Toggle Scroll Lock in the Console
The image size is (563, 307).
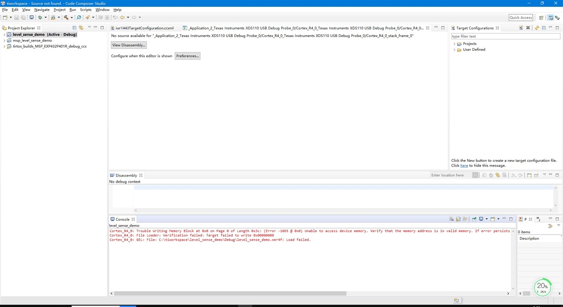[x=458, y=219]
